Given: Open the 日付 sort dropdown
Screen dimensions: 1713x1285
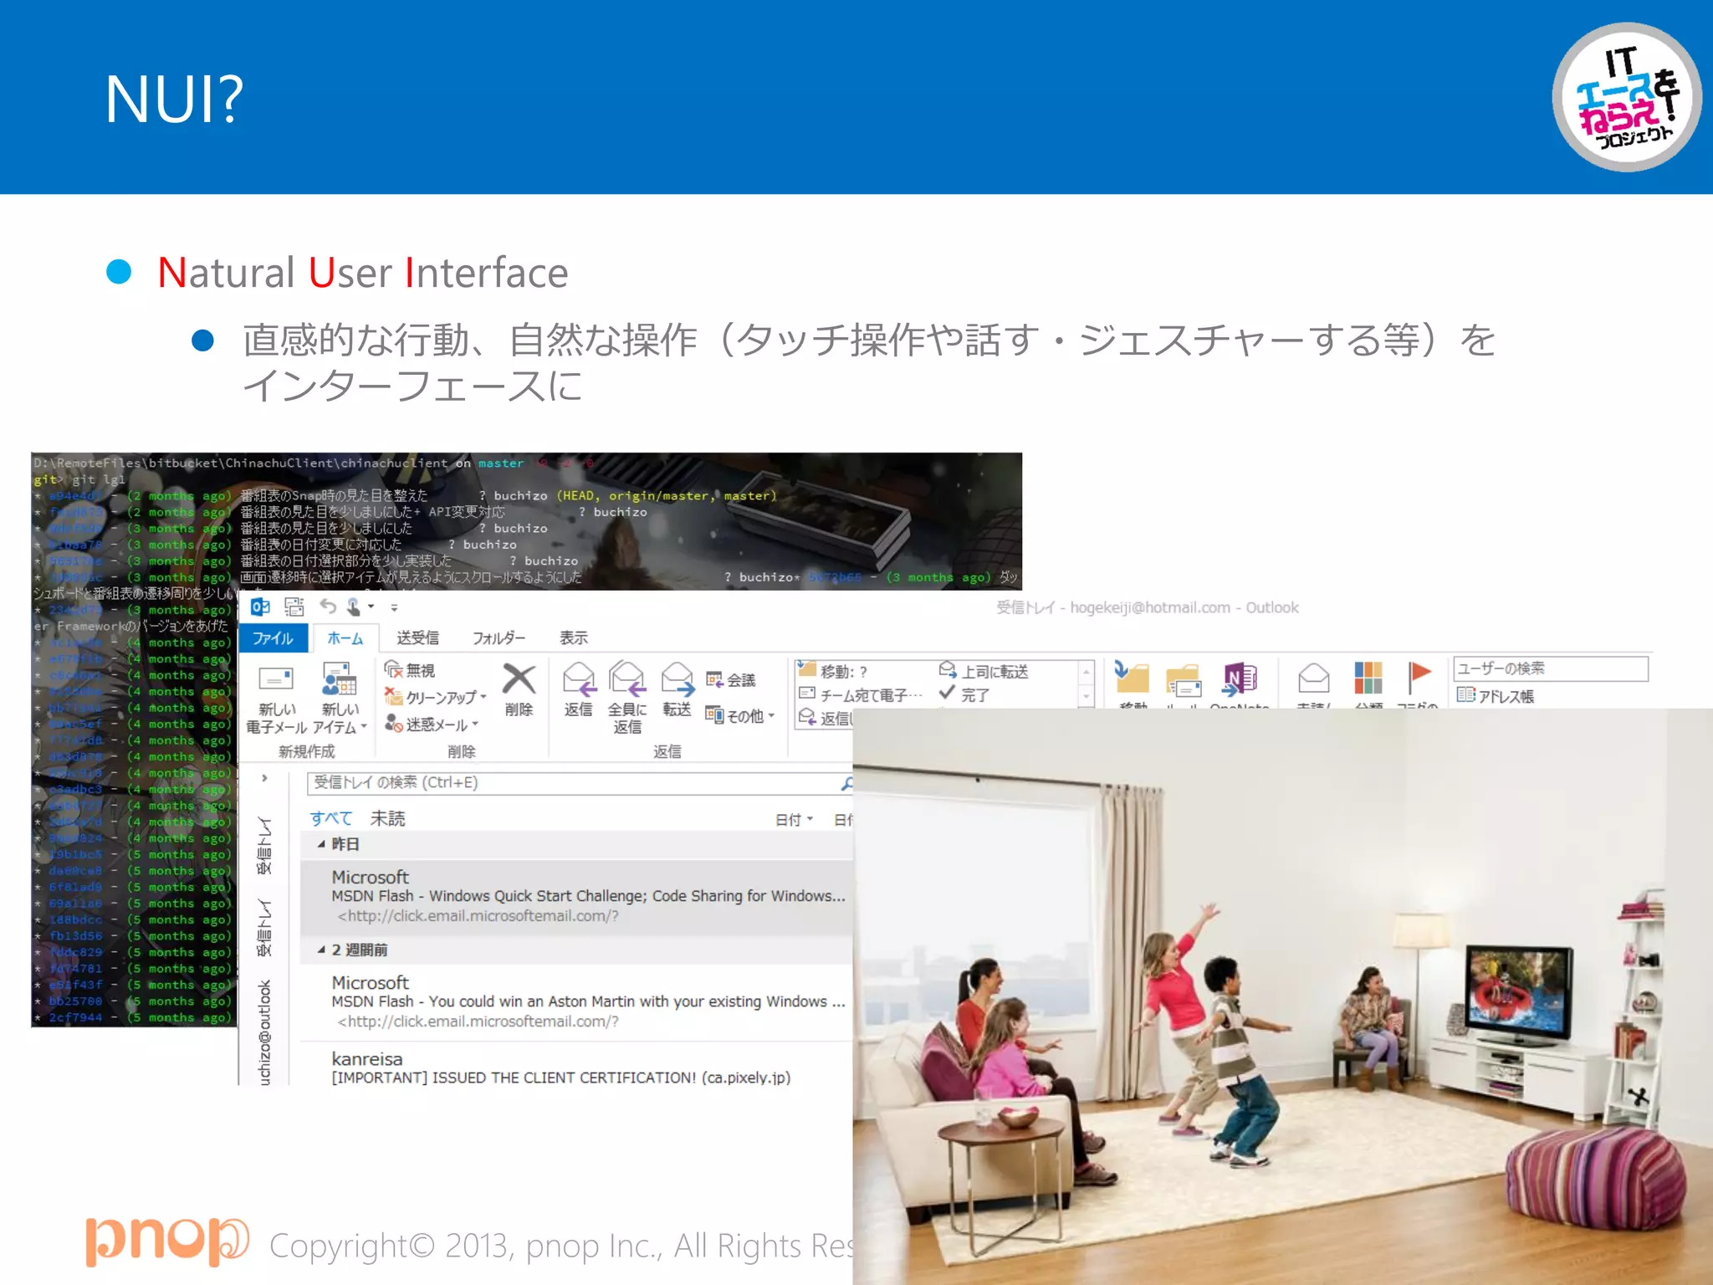Looking at the screenshot, I should coord(794,820).
